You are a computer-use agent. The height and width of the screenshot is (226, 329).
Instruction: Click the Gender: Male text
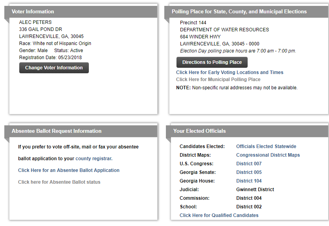tap(33, 51)
